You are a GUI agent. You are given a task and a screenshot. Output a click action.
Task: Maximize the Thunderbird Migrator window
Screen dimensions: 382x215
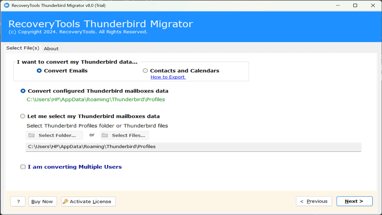click(355, 5)
